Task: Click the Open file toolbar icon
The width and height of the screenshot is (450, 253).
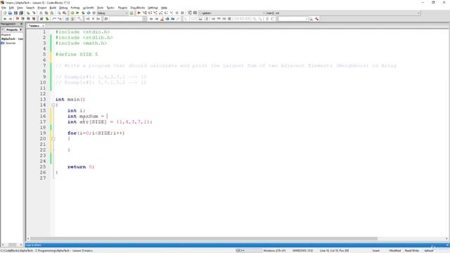Action: click(10, 13)
